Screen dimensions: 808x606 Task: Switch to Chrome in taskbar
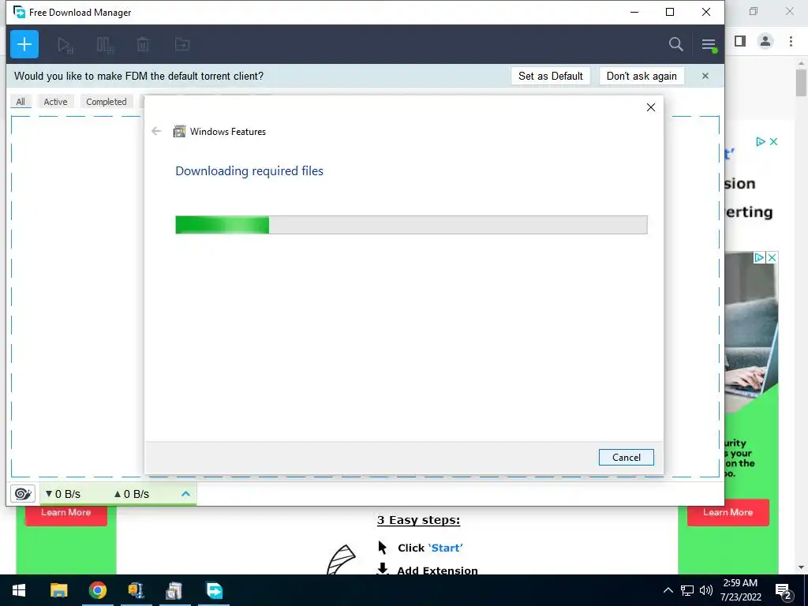[97, 590]
